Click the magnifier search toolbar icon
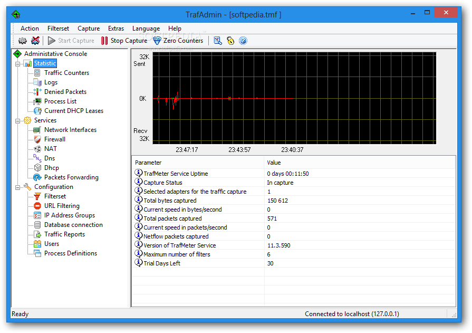This screenshot has width=472, height=333. point(218,41)
